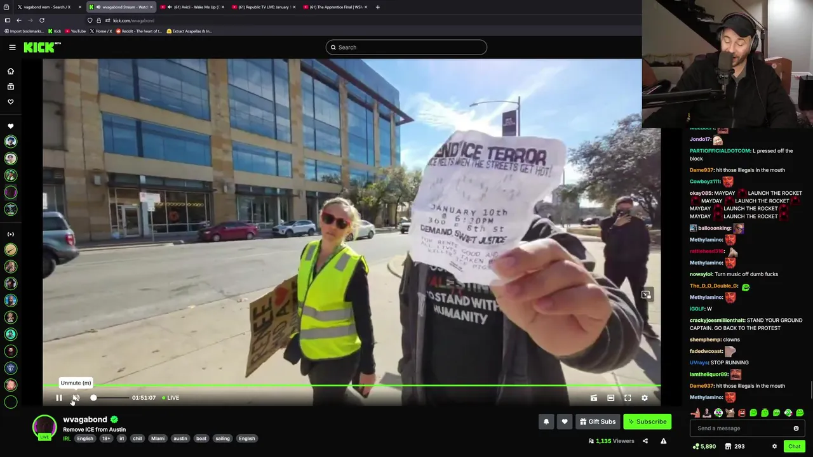Click username PARTIOFFICIALDOTCOM in chat

[720, 151]
